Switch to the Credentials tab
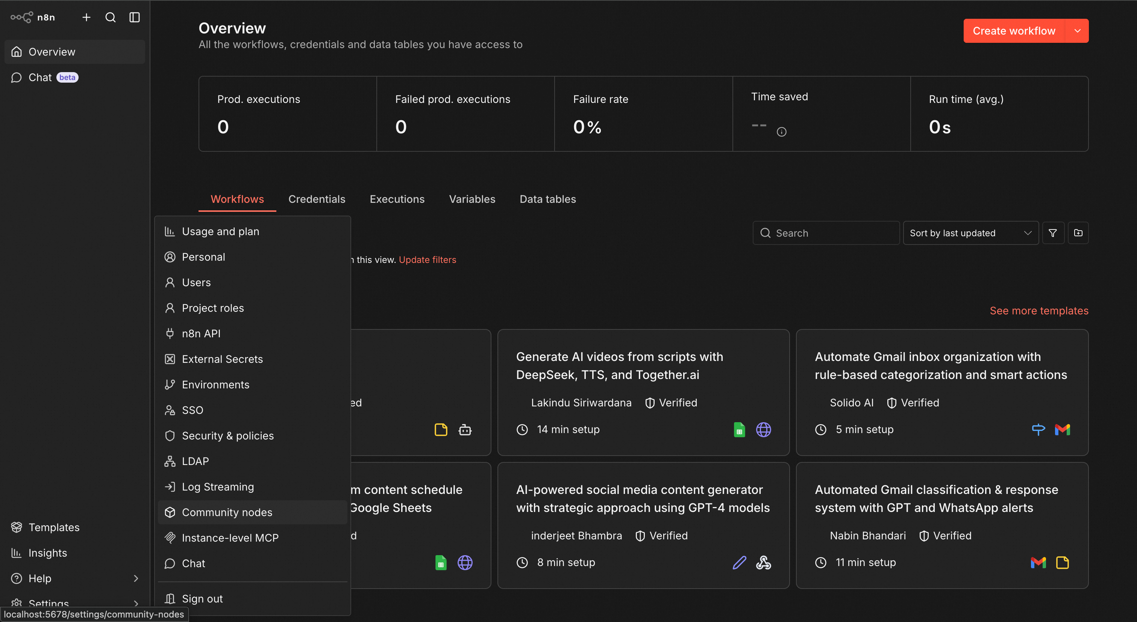Image resolution: width=1137 pixels, height=622 pixels. pos(317,199)
